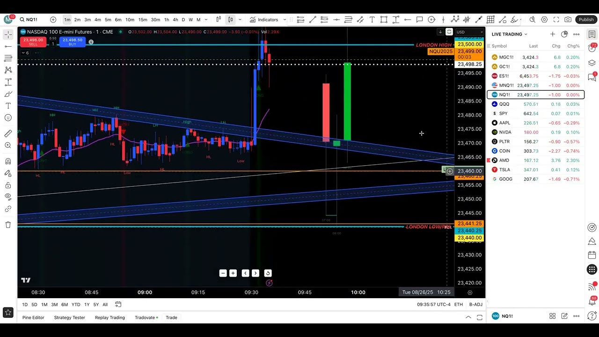Select MGC1! row in watchlist
Screen dimensions: 599x337
(x=536, y=57)
